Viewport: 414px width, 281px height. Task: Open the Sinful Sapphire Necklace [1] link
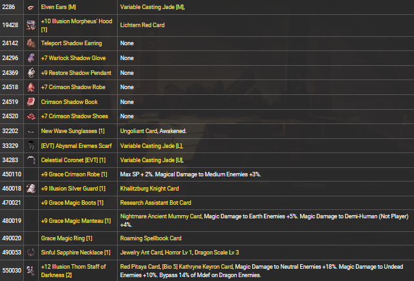(x=76, y=253)
